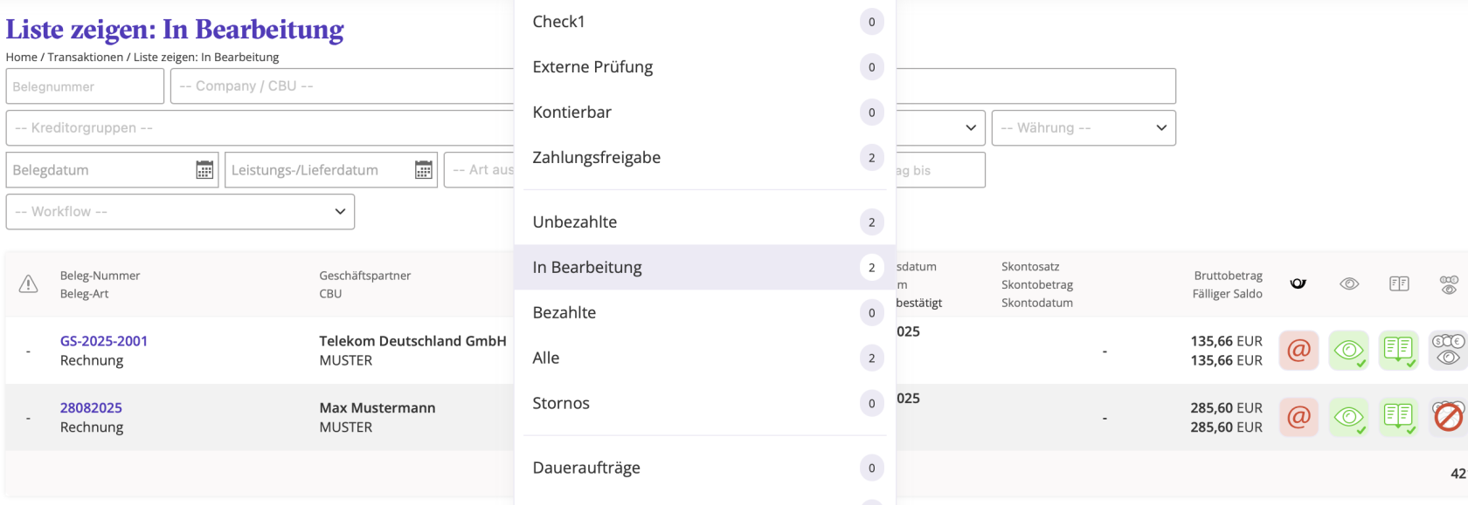The height and width of the screenshot is (505, 1468).
Task: Click the email @ icon for invoice 28082025
Action: 1298,417
